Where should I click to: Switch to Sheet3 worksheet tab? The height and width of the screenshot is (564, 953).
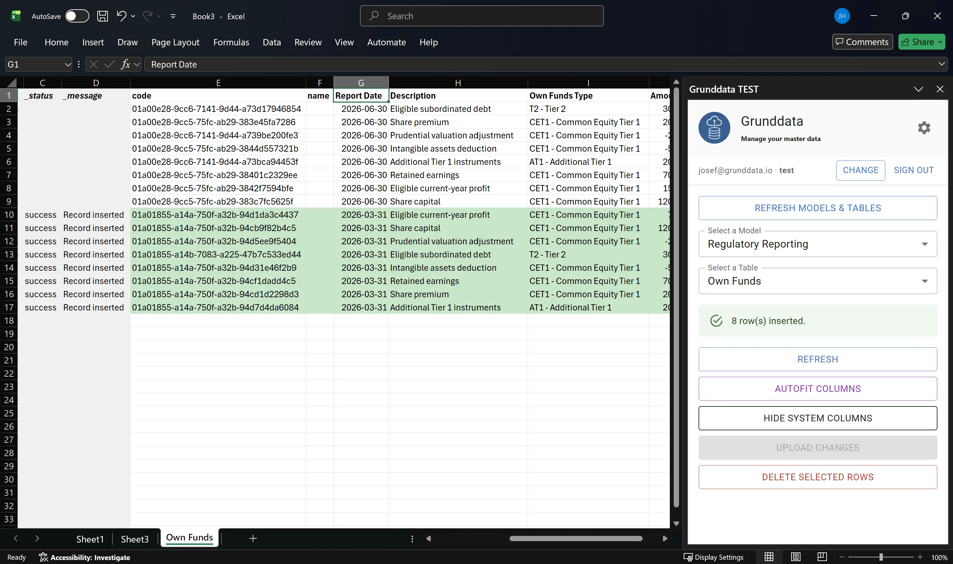click(x=134, y=539)
